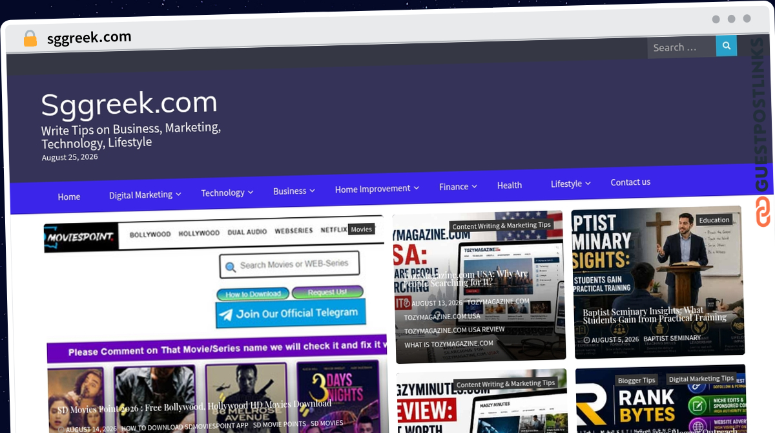Open the Rank Bytes article thumbnail

point(661,400)
